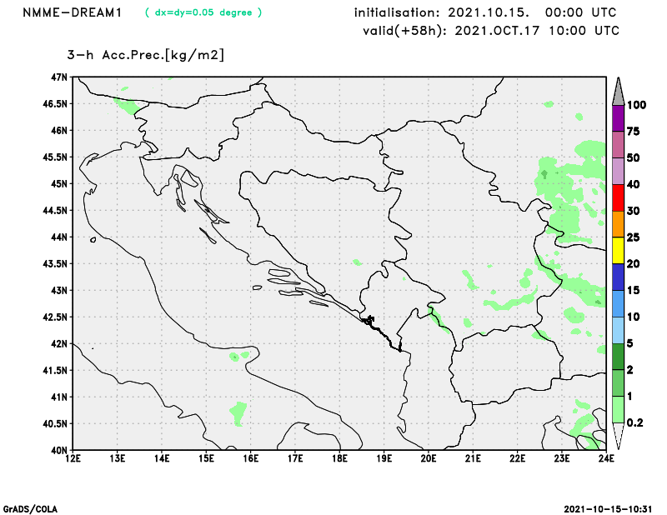
Task: Click the initialisation date text
Action: click(x=485, y=12)
